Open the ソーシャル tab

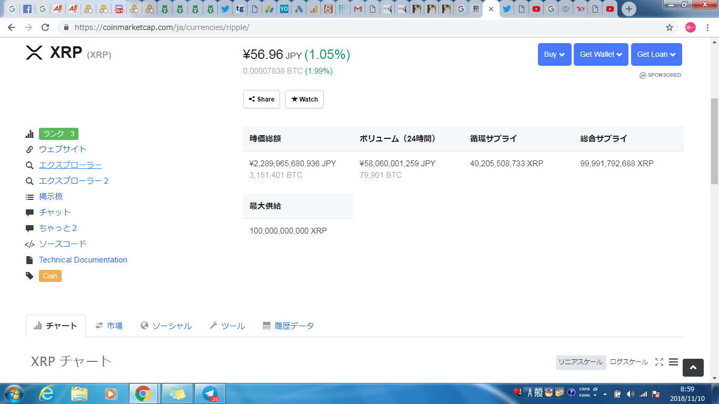tap(166, 326)
